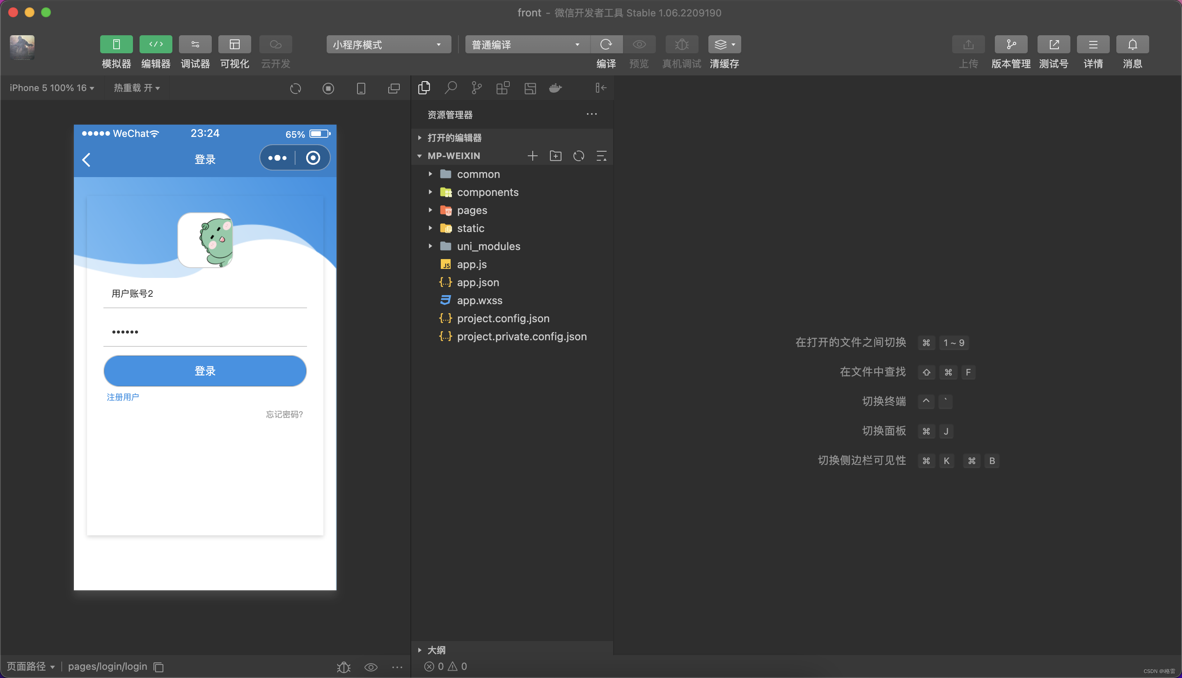Open the register user link

123,397
